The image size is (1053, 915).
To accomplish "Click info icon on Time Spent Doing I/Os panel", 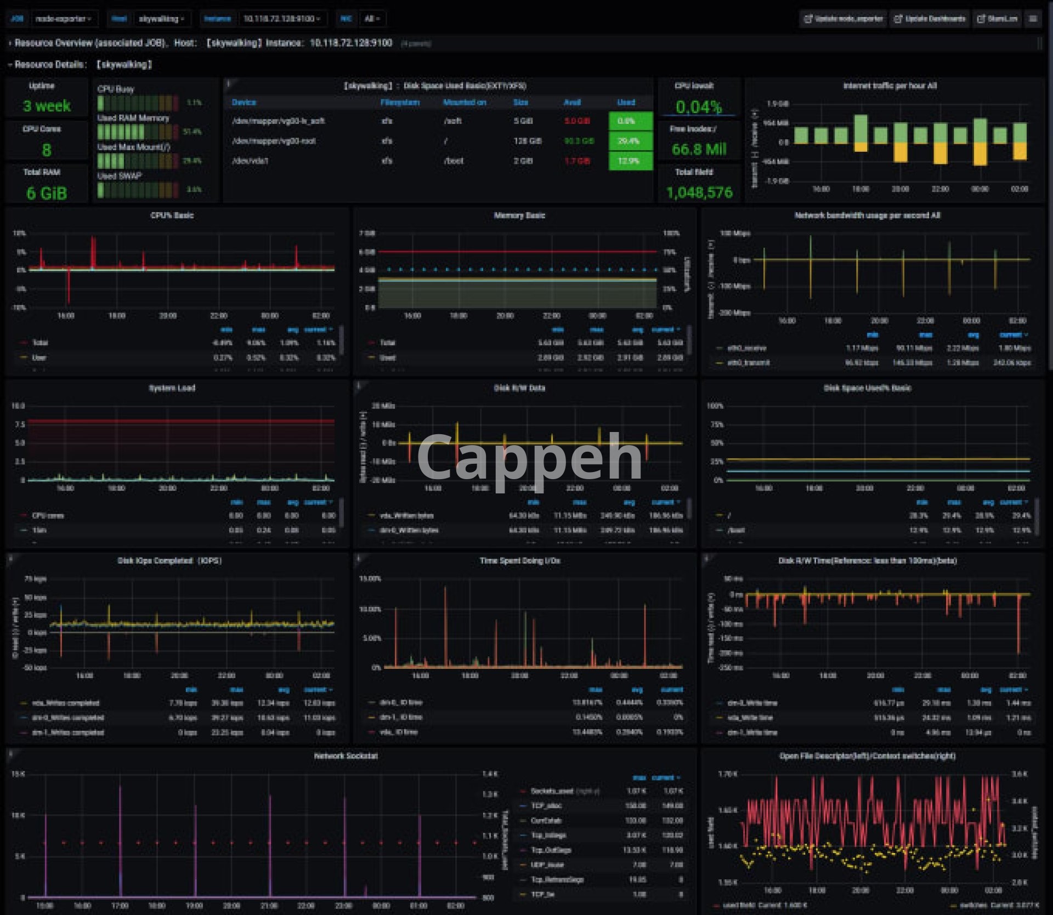I will pos(358,558).
